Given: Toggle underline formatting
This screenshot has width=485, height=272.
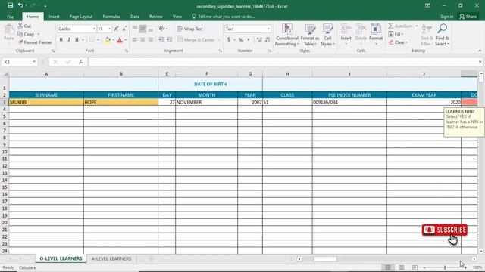Looking at the screenshot, I should coord(77,40).
